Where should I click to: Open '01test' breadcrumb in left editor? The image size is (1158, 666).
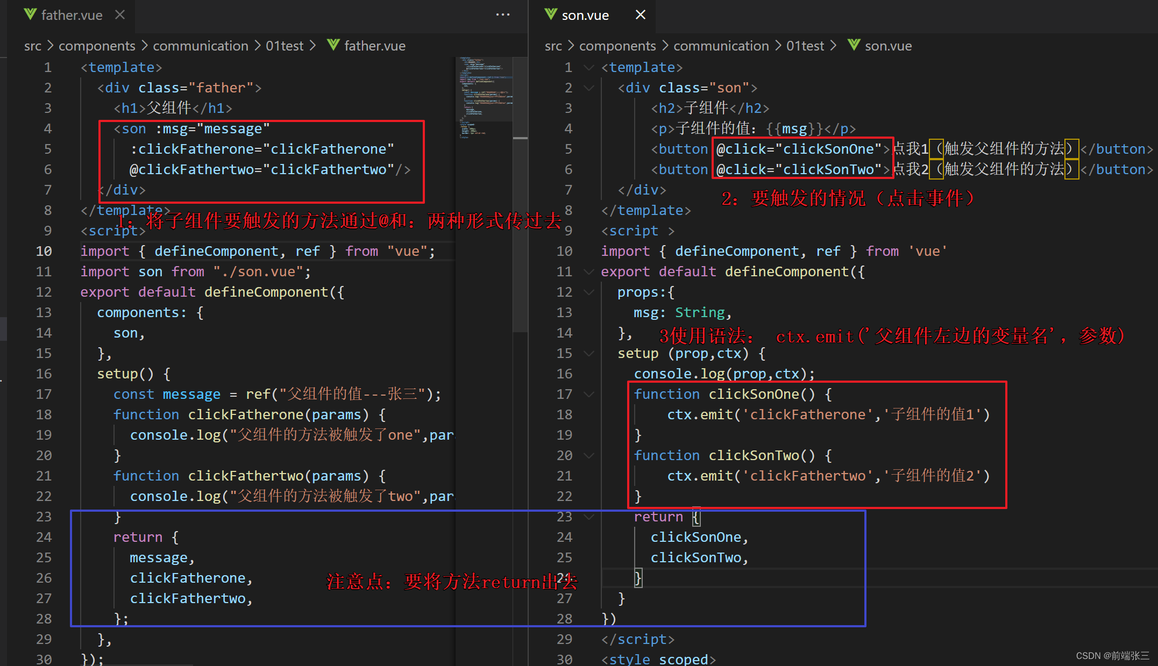pos(285,46)
